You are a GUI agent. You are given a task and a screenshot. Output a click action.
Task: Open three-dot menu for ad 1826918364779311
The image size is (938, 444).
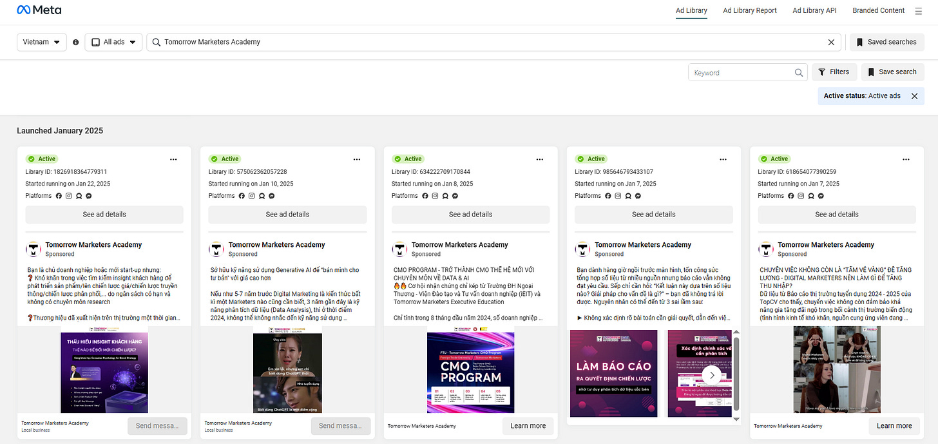tap(174, 159)
